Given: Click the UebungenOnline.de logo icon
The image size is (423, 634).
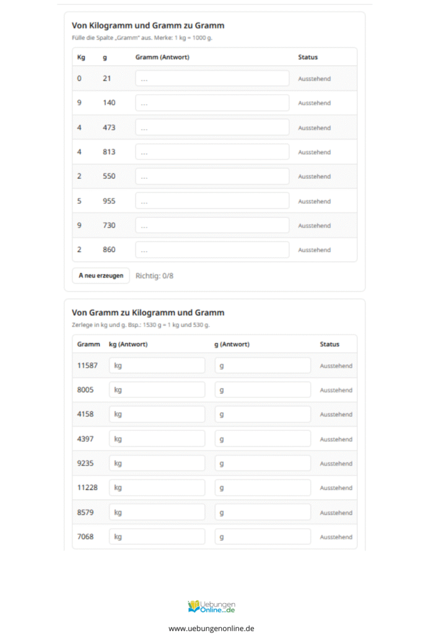Looking at the screenshot, I should tap(194, 606).
